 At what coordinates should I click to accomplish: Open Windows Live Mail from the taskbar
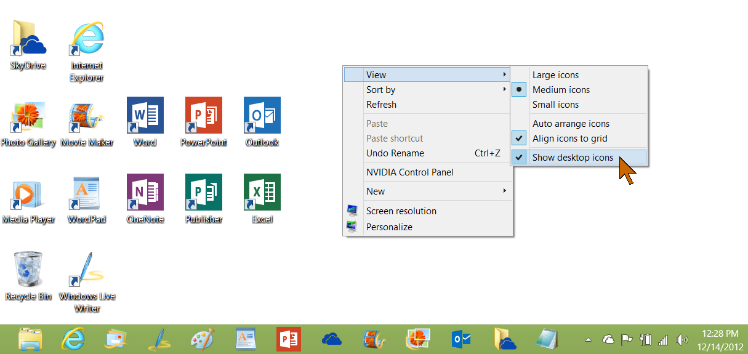coord(116,339)
